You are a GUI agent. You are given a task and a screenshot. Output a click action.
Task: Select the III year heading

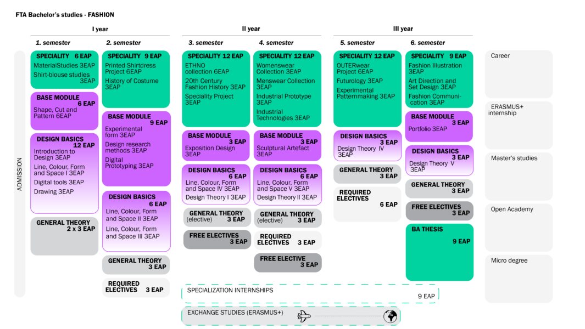click(403, 29)
